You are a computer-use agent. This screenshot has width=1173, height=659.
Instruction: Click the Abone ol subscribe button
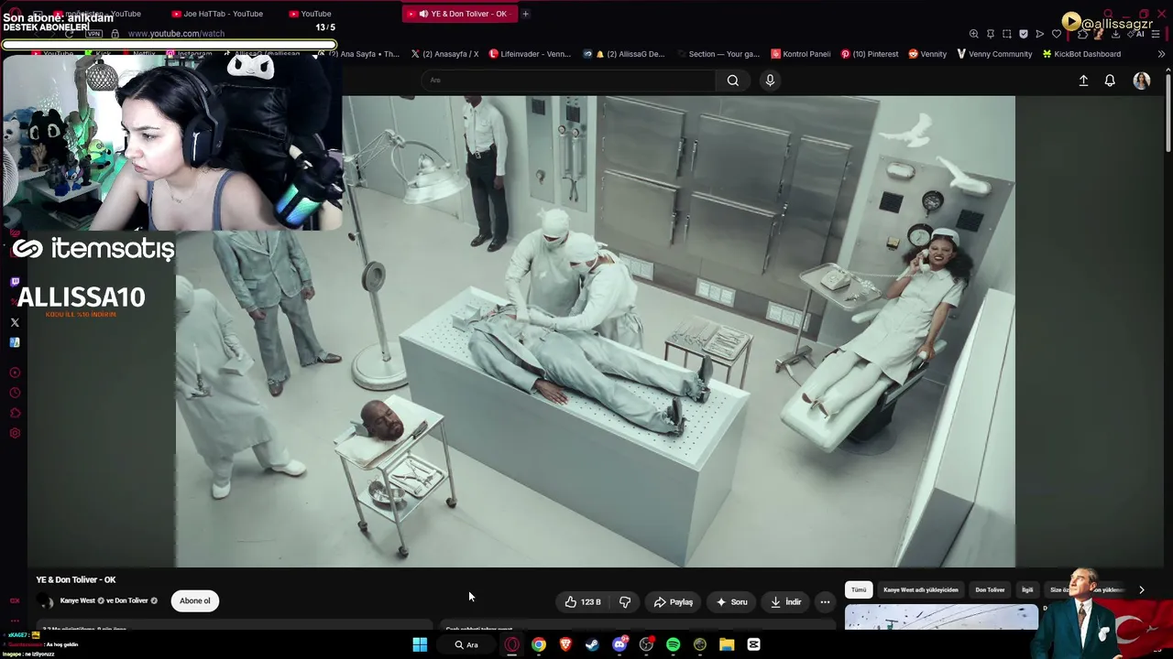tap(194, 601)
